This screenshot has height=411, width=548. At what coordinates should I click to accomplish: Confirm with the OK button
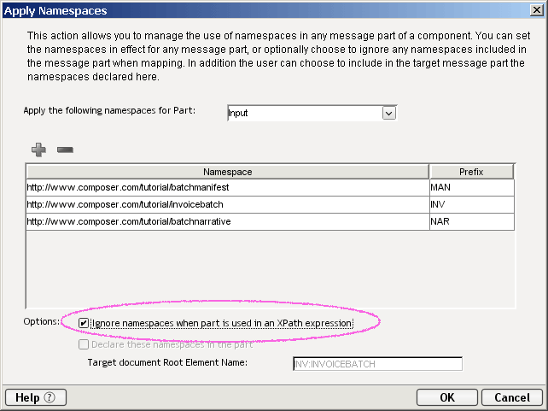pos(447,397)
